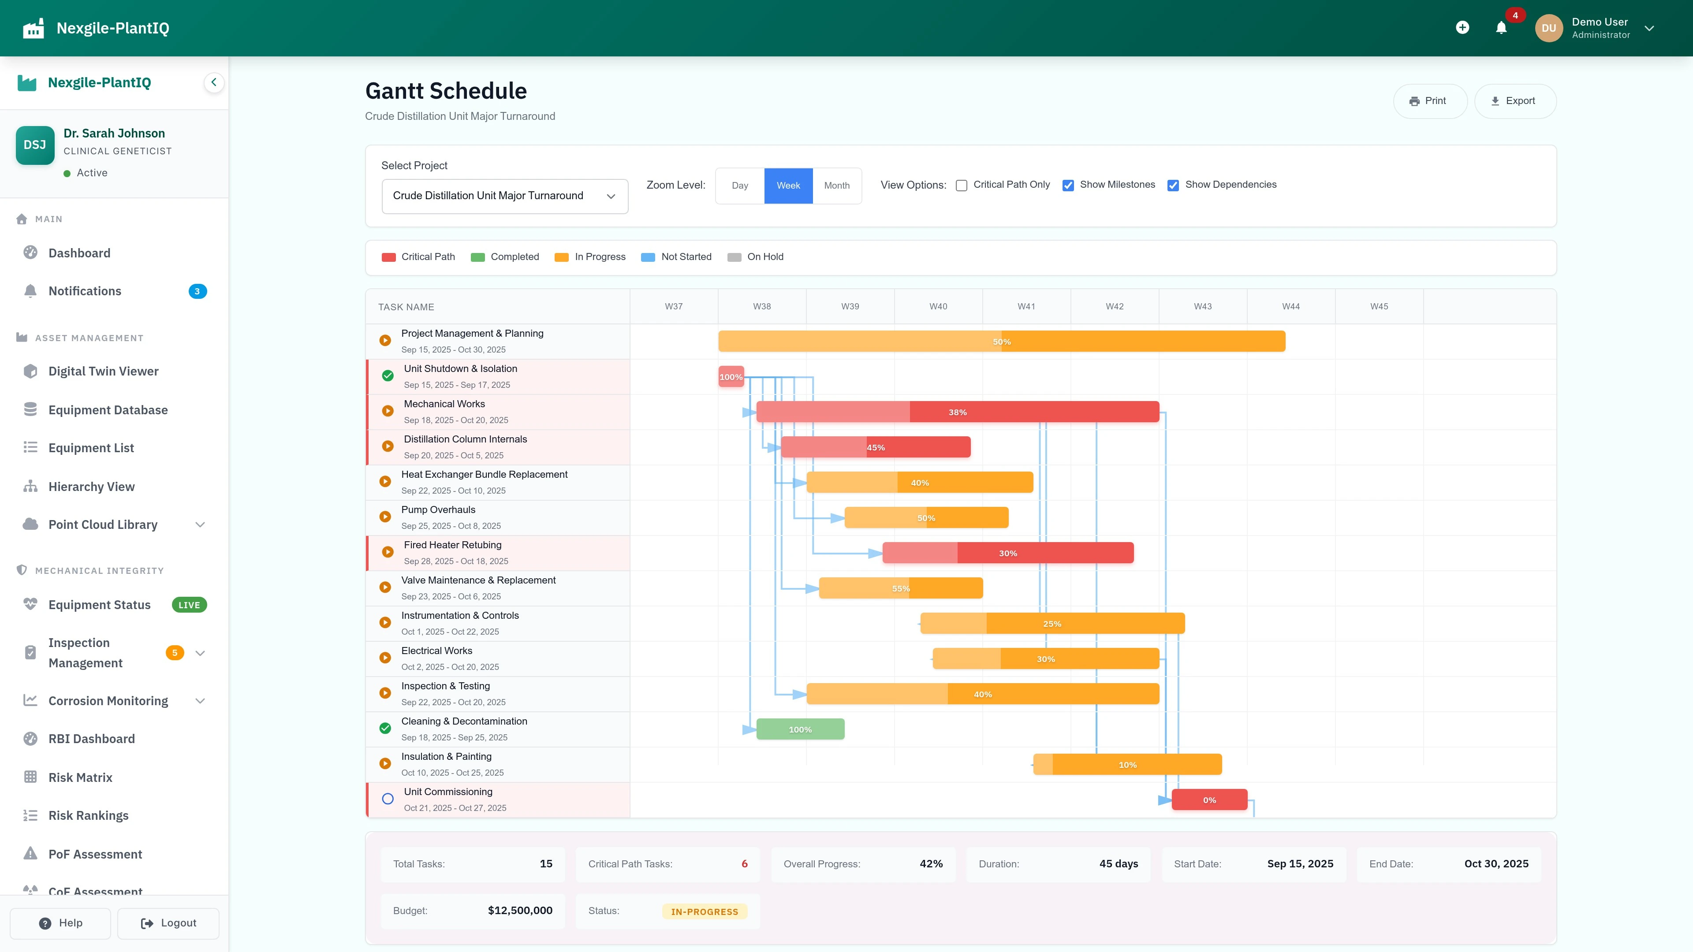Viewport: 1693px width, 952px height.
Task: Select the Day zoom level
Action: 740,185
